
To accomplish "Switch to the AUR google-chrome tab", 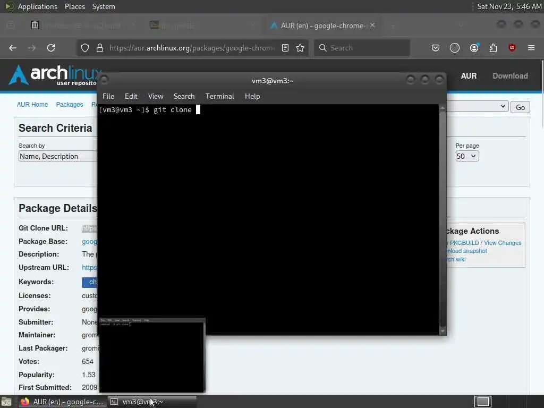I will coord(322,25).
